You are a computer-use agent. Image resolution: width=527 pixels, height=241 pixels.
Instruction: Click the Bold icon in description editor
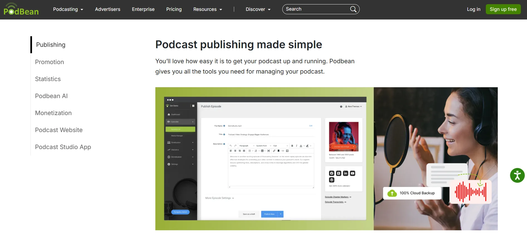(x=292, y=146)
